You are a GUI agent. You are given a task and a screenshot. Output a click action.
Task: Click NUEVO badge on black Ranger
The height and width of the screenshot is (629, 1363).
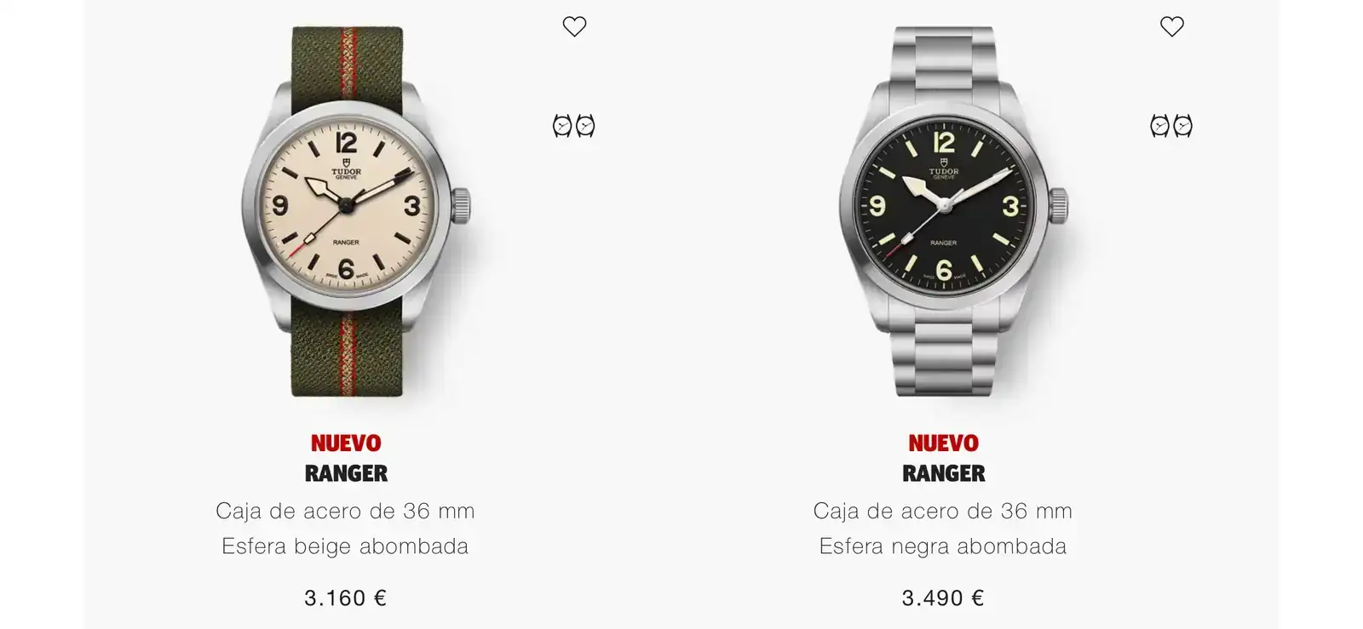click(x=944, y=443)
